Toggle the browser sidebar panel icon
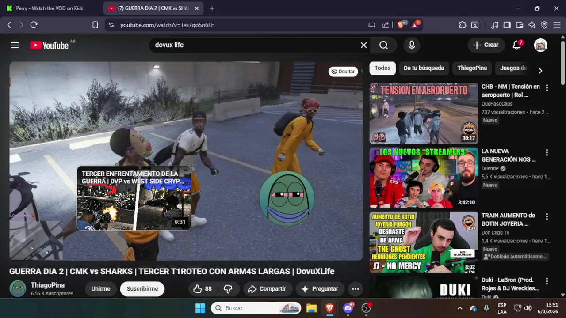This screenshot has height=318, width=566. [507, 25]
